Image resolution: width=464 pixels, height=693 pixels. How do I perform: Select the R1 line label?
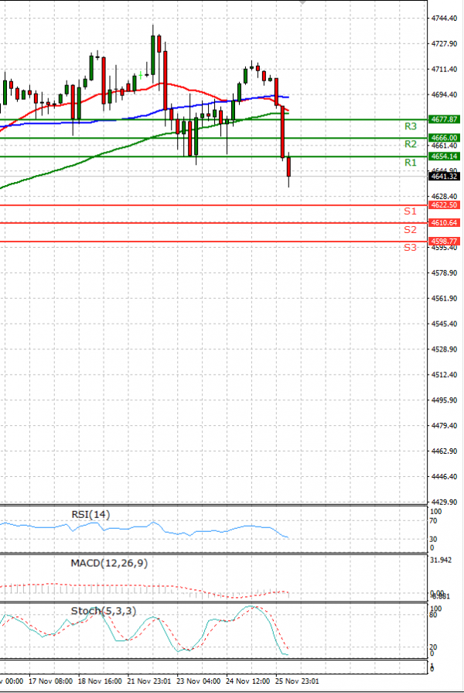click(x=411, y=163)
